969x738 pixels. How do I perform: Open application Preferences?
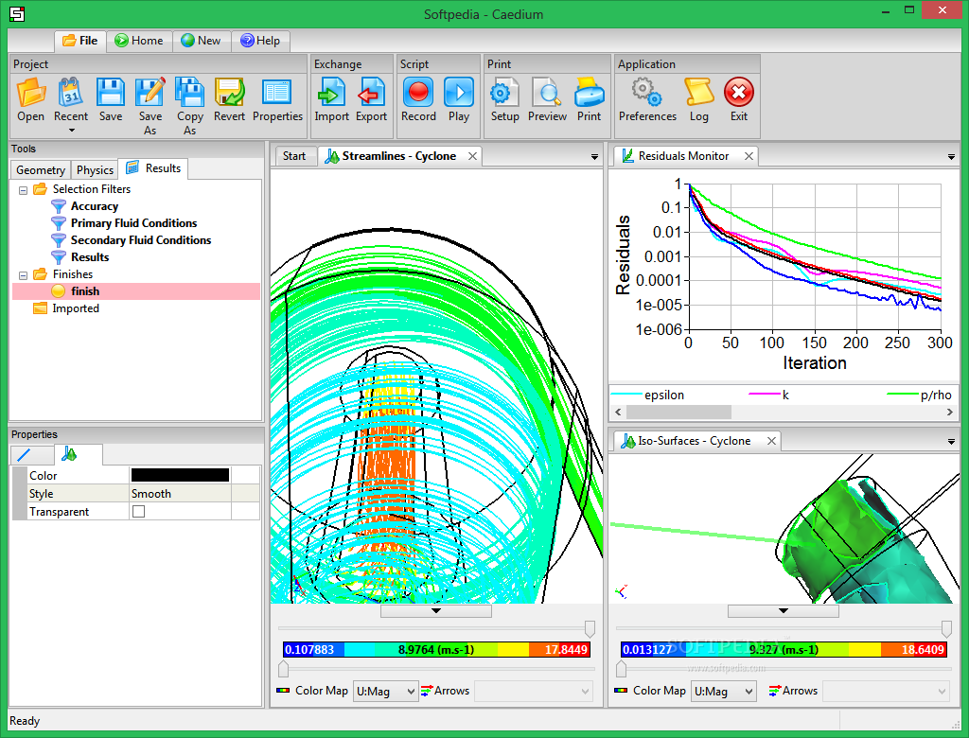pyautogui.click(x=647, y=93)
